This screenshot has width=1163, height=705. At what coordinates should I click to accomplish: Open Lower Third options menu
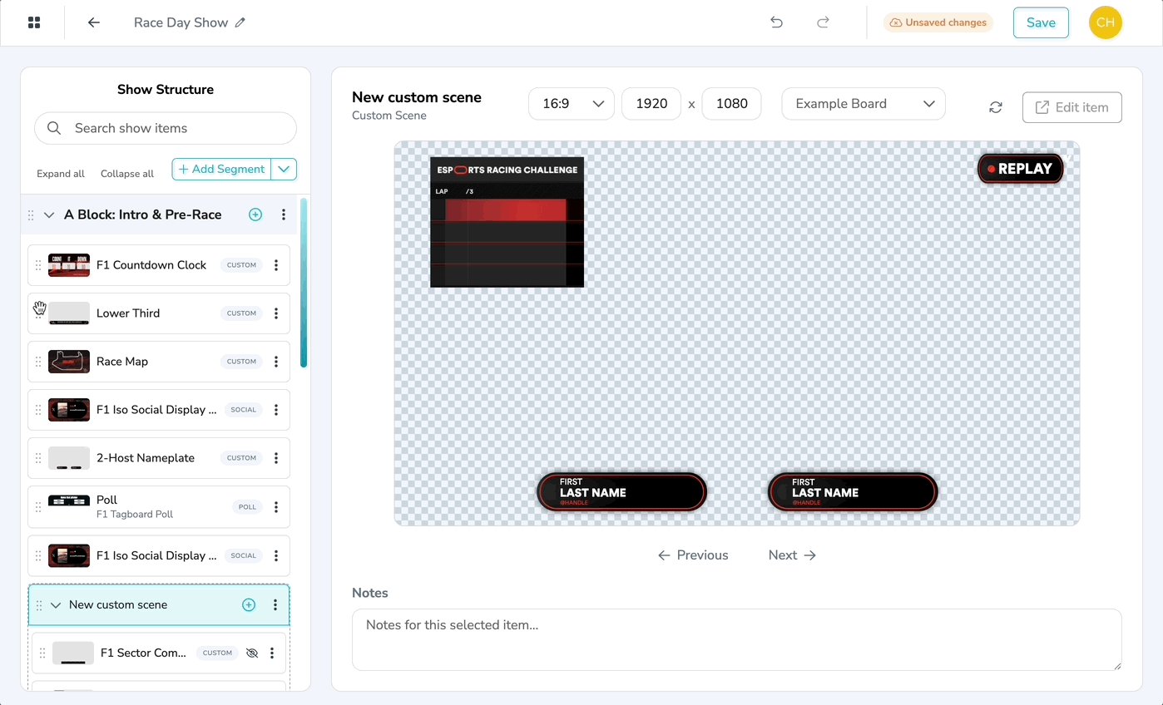coord(276,313)
